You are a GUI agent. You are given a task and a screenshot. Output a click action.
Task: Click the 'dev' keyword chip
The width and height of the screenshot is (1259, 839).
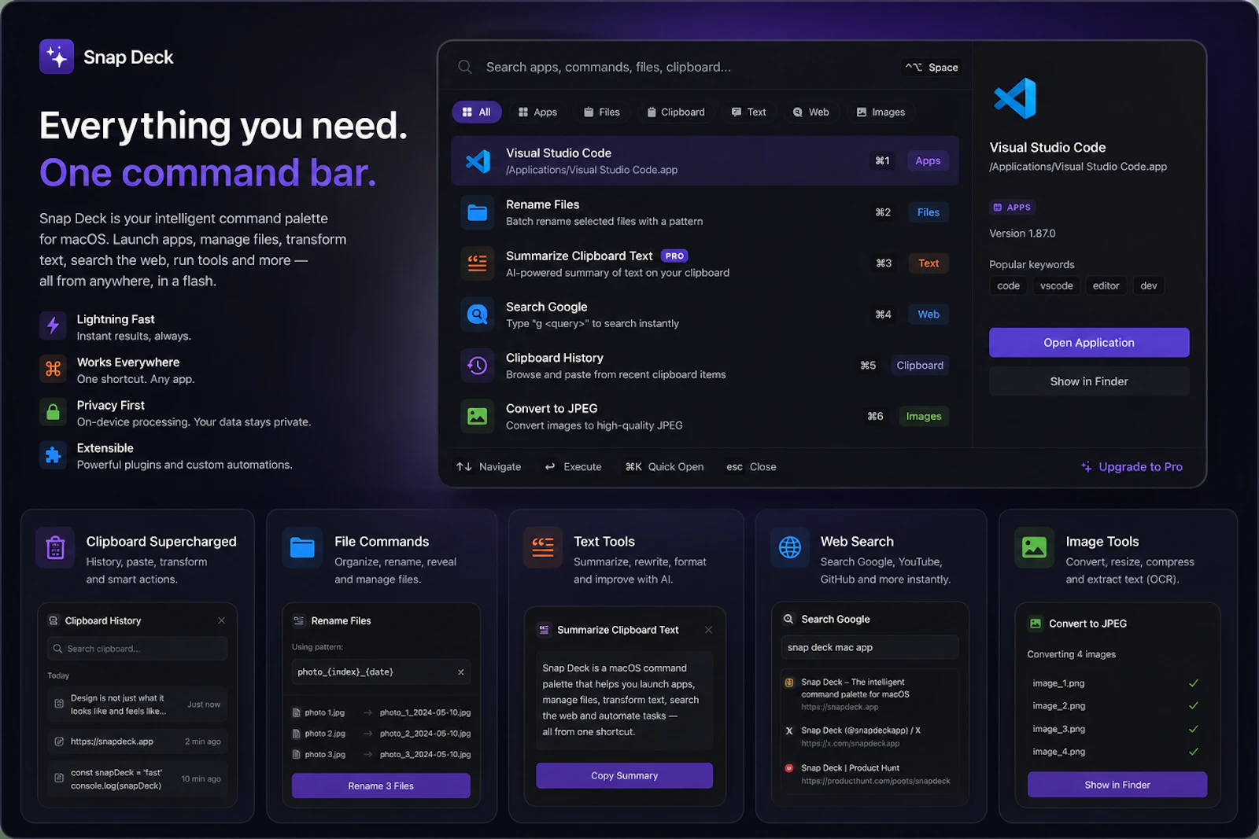1148,285
